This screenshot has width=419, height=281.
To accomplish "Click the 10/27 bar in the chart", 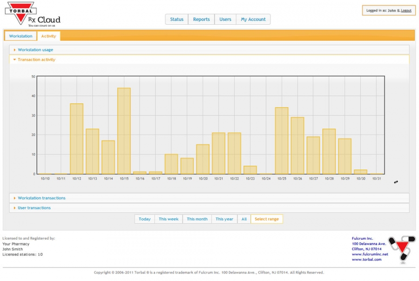I will coord(313,155).
